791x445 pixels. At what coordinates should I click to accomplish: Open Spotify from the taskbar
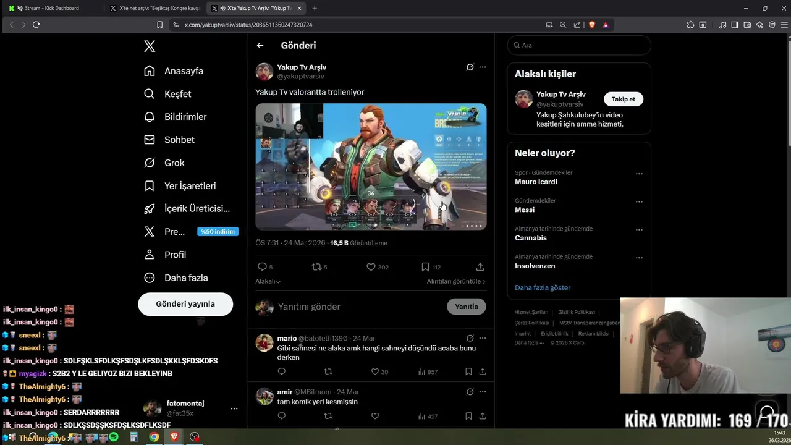[x=114, y=437]
